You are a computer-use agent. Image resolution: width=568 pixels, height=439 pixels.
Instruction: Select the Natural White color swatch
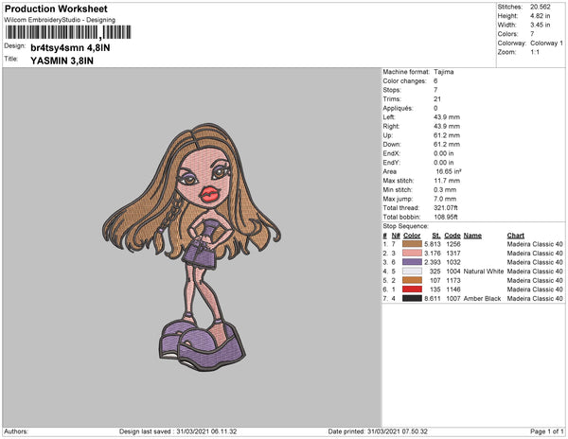tap(412, 272)
